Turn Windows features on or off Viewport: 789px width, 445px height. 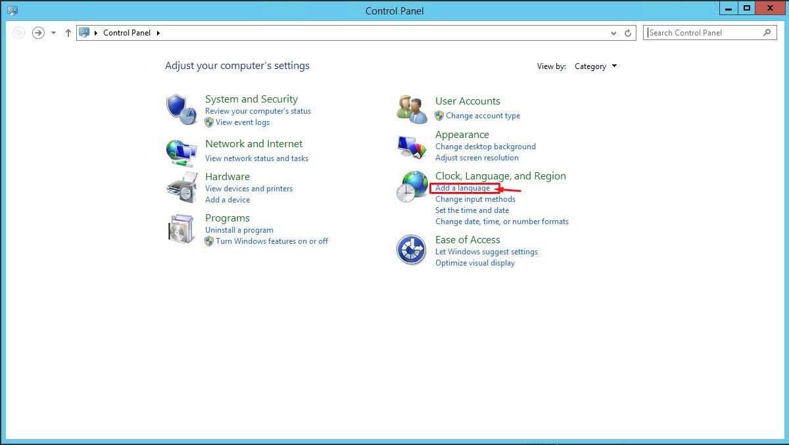click(272, 241)
